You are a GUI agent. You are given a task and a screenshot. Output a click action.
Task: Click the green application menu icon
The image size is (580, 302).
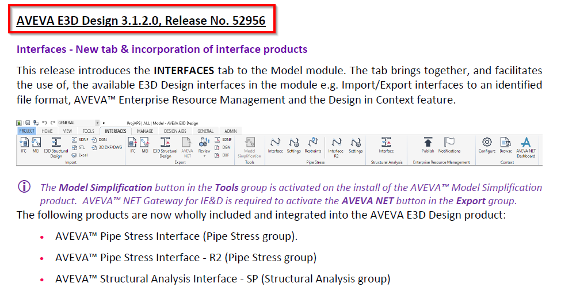coord(19,123)
